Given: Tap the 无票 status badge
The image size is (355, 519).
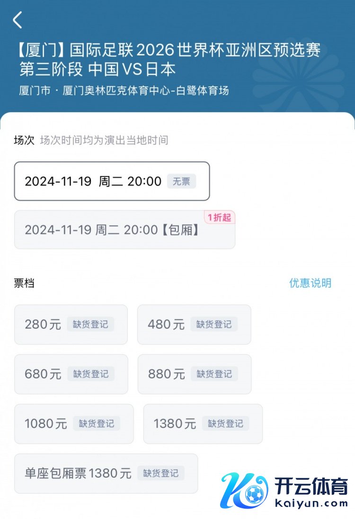Looking at the screenshot, I should (x=181, y=181).
